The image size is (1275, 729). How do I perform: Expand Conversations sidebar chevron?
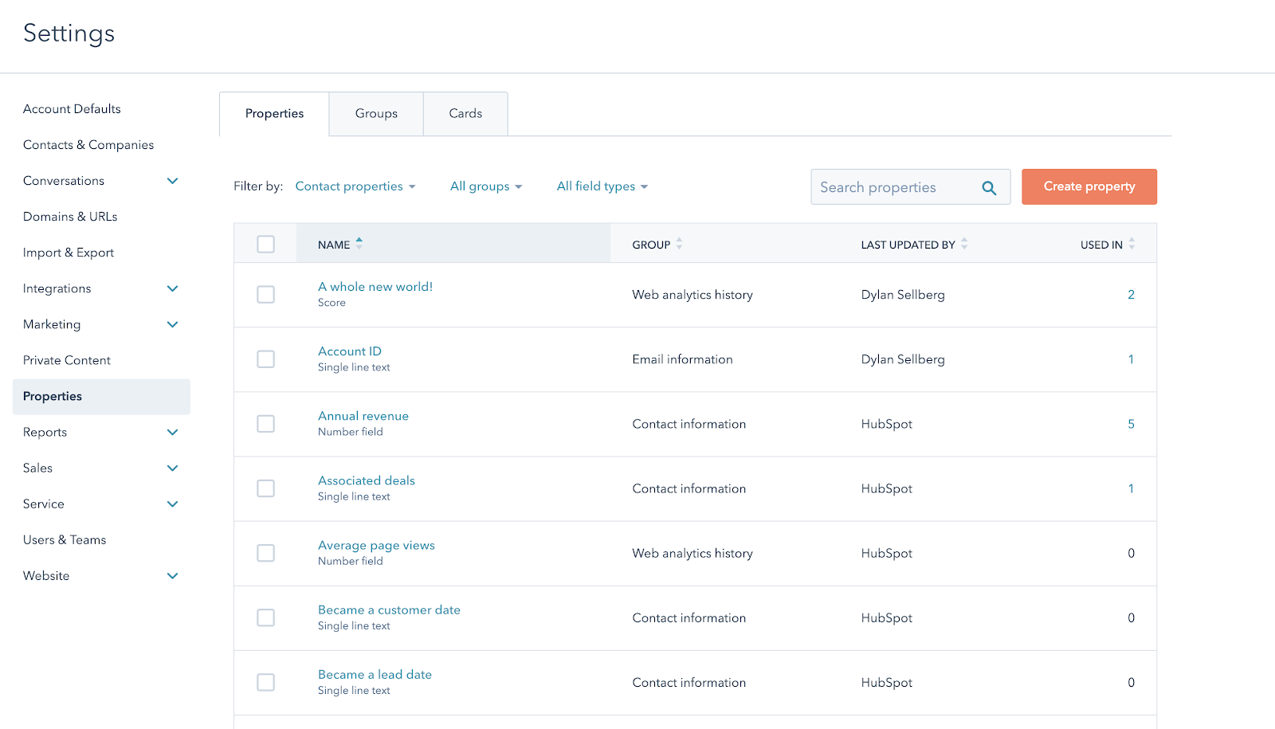coord(172,181)
